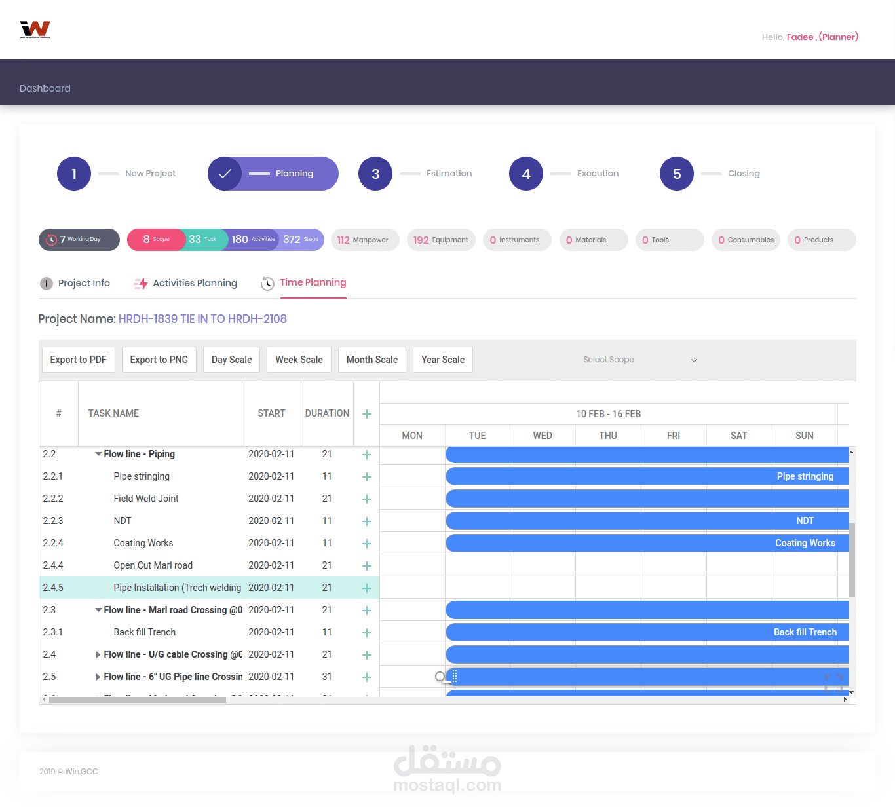This screenshot has width=895, height=811.
Task: Click the Coating Works gantt bar
Action: pos(647,543)
